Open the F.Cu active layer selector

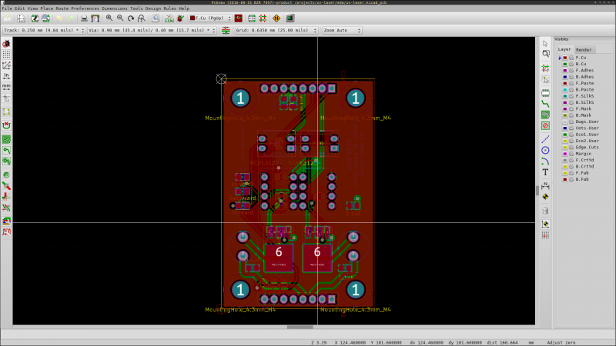coord(210,18)
